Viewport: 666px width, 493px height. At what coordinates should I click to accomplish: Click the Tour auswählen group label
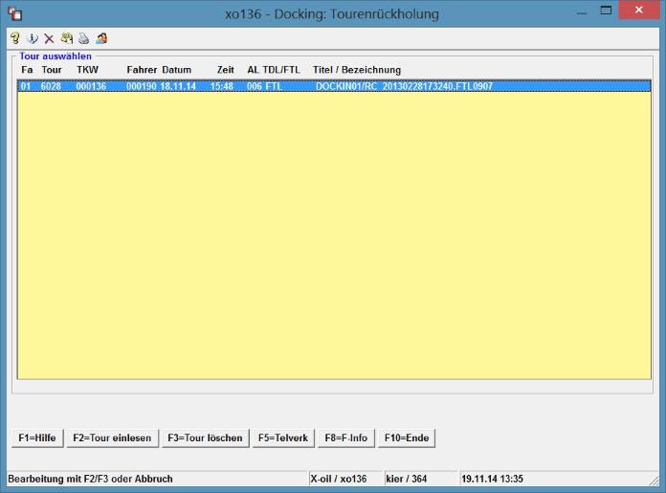click(55, 56)
